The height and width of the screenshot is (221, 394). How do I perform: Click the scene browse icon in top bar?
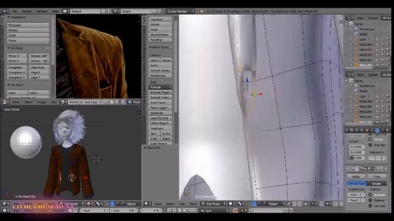click(x=116, y=11)
